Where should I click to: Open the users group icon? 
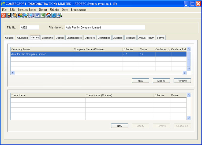[x=20, y=15]
